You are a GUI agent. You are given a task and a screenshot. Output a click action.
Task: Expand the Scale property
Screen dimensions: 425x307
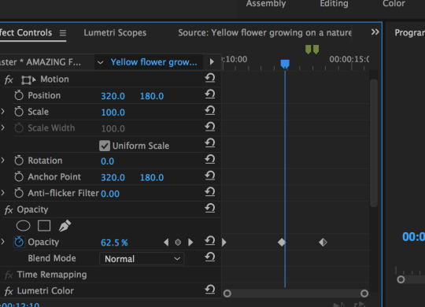coord(2,111)
